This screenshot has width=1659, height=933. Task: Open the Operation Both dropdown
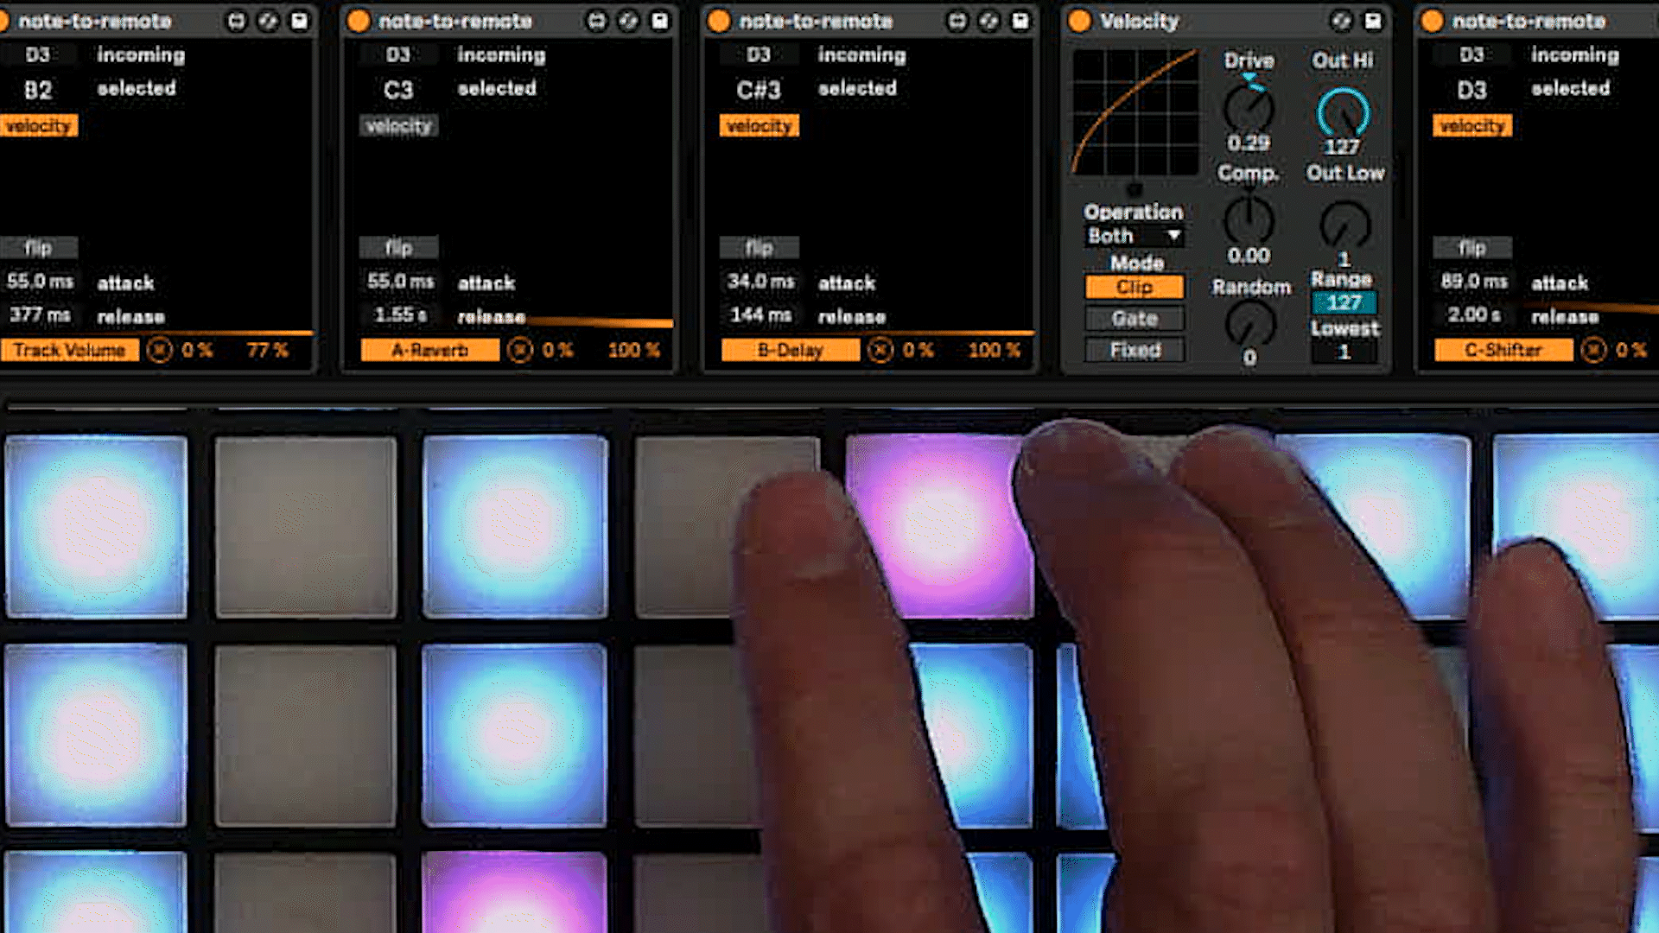(1134, 236)
